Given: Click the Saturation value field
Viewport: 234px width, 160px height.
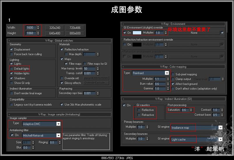Looking at the screenshot, I should click(x=185, y=110).
